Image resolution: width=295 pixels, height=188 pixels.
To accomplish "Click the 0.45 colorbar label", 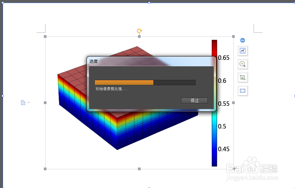I will tap(223, 149).
